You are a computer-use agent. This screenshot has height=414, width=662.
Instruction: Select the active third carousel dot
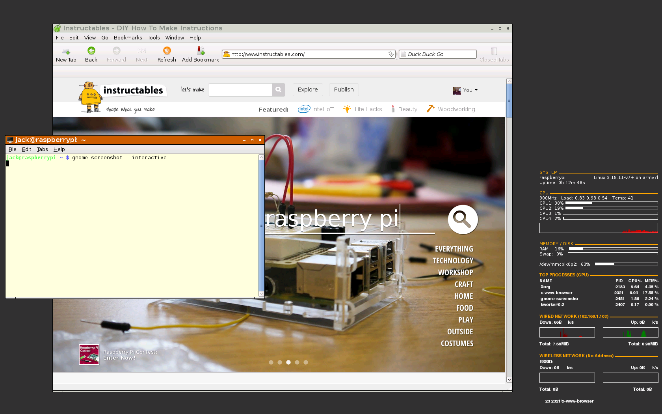coord(288,362)
